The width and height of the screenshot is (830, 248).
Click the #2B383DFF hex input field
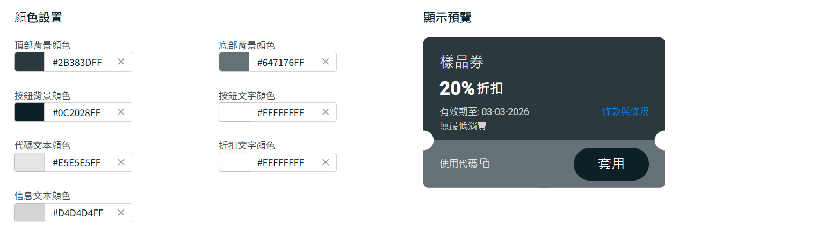(77, 62)
